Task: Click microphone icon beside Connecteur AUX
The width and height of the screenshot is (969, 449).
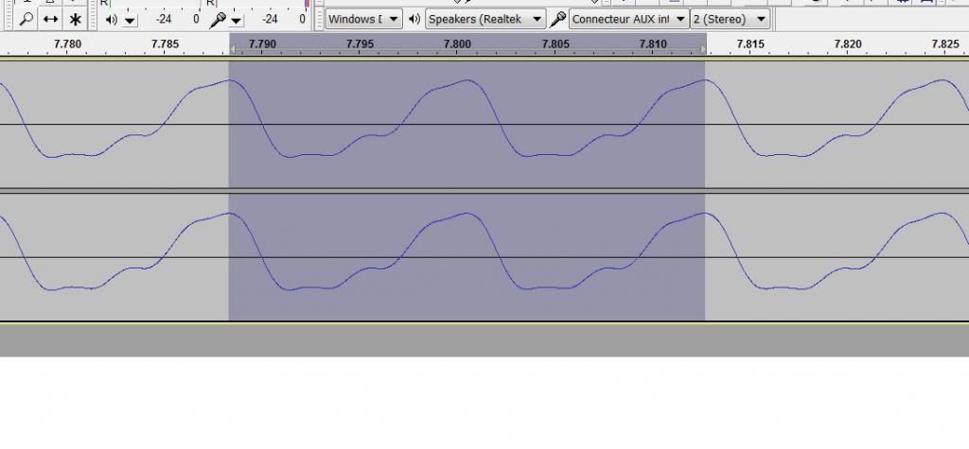Action: pyautogui.click(x=558, y=19)
